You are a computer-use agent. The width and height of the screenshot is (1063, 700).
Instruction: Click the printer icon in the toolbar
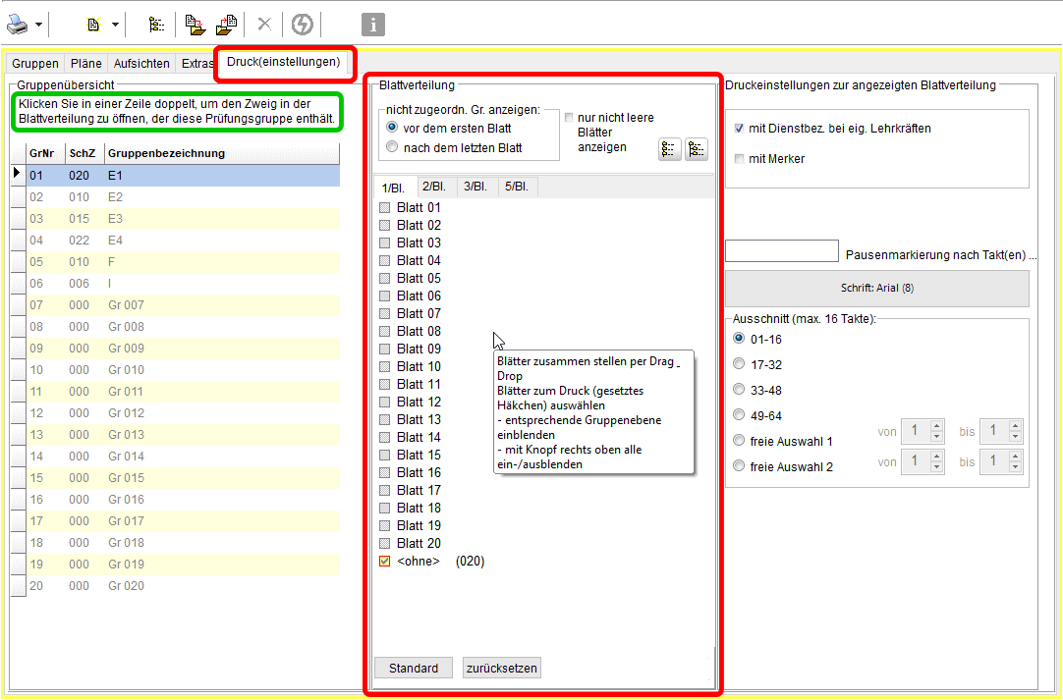point(19,24)
